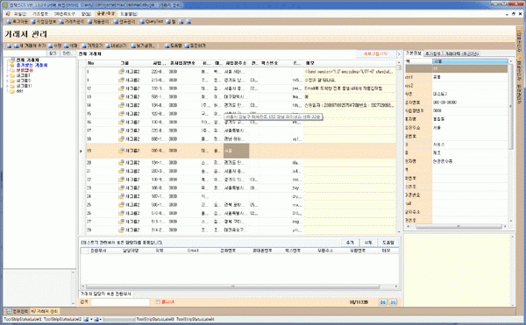Screen dimensions: 526x325
Task: Click 가져오기 import toolbar button
Action: tap(92, 46)
